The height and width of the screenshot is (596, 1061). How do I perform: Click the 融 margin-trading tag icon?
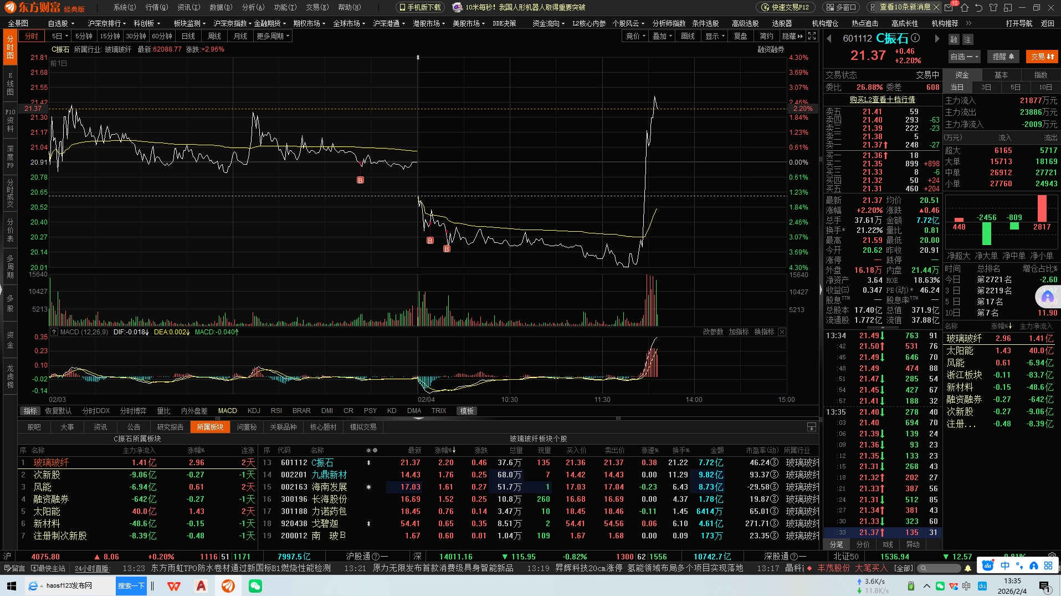954,39
